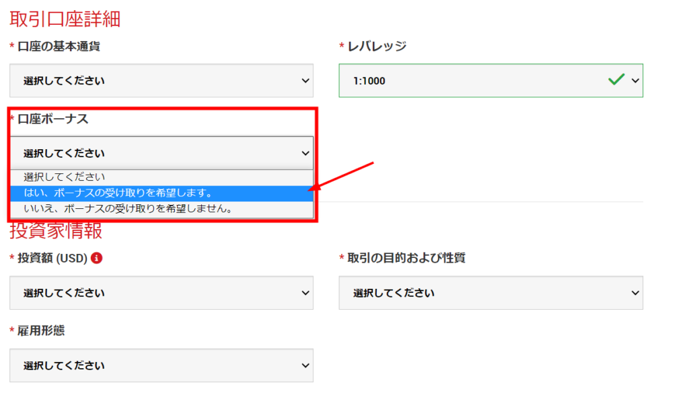Screen dimensions: 689x393
Task: Click the 口座の基本通貨 label
Action: pyautogui.click(x=59, y=46)
